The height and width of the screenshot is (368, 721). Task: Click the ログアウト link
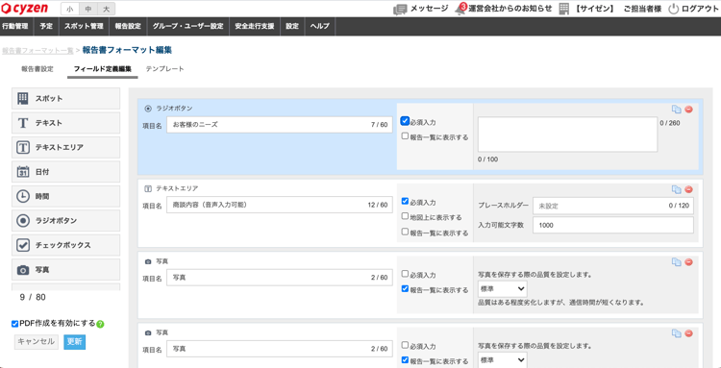pyautogui.click(x=700, y=9)
